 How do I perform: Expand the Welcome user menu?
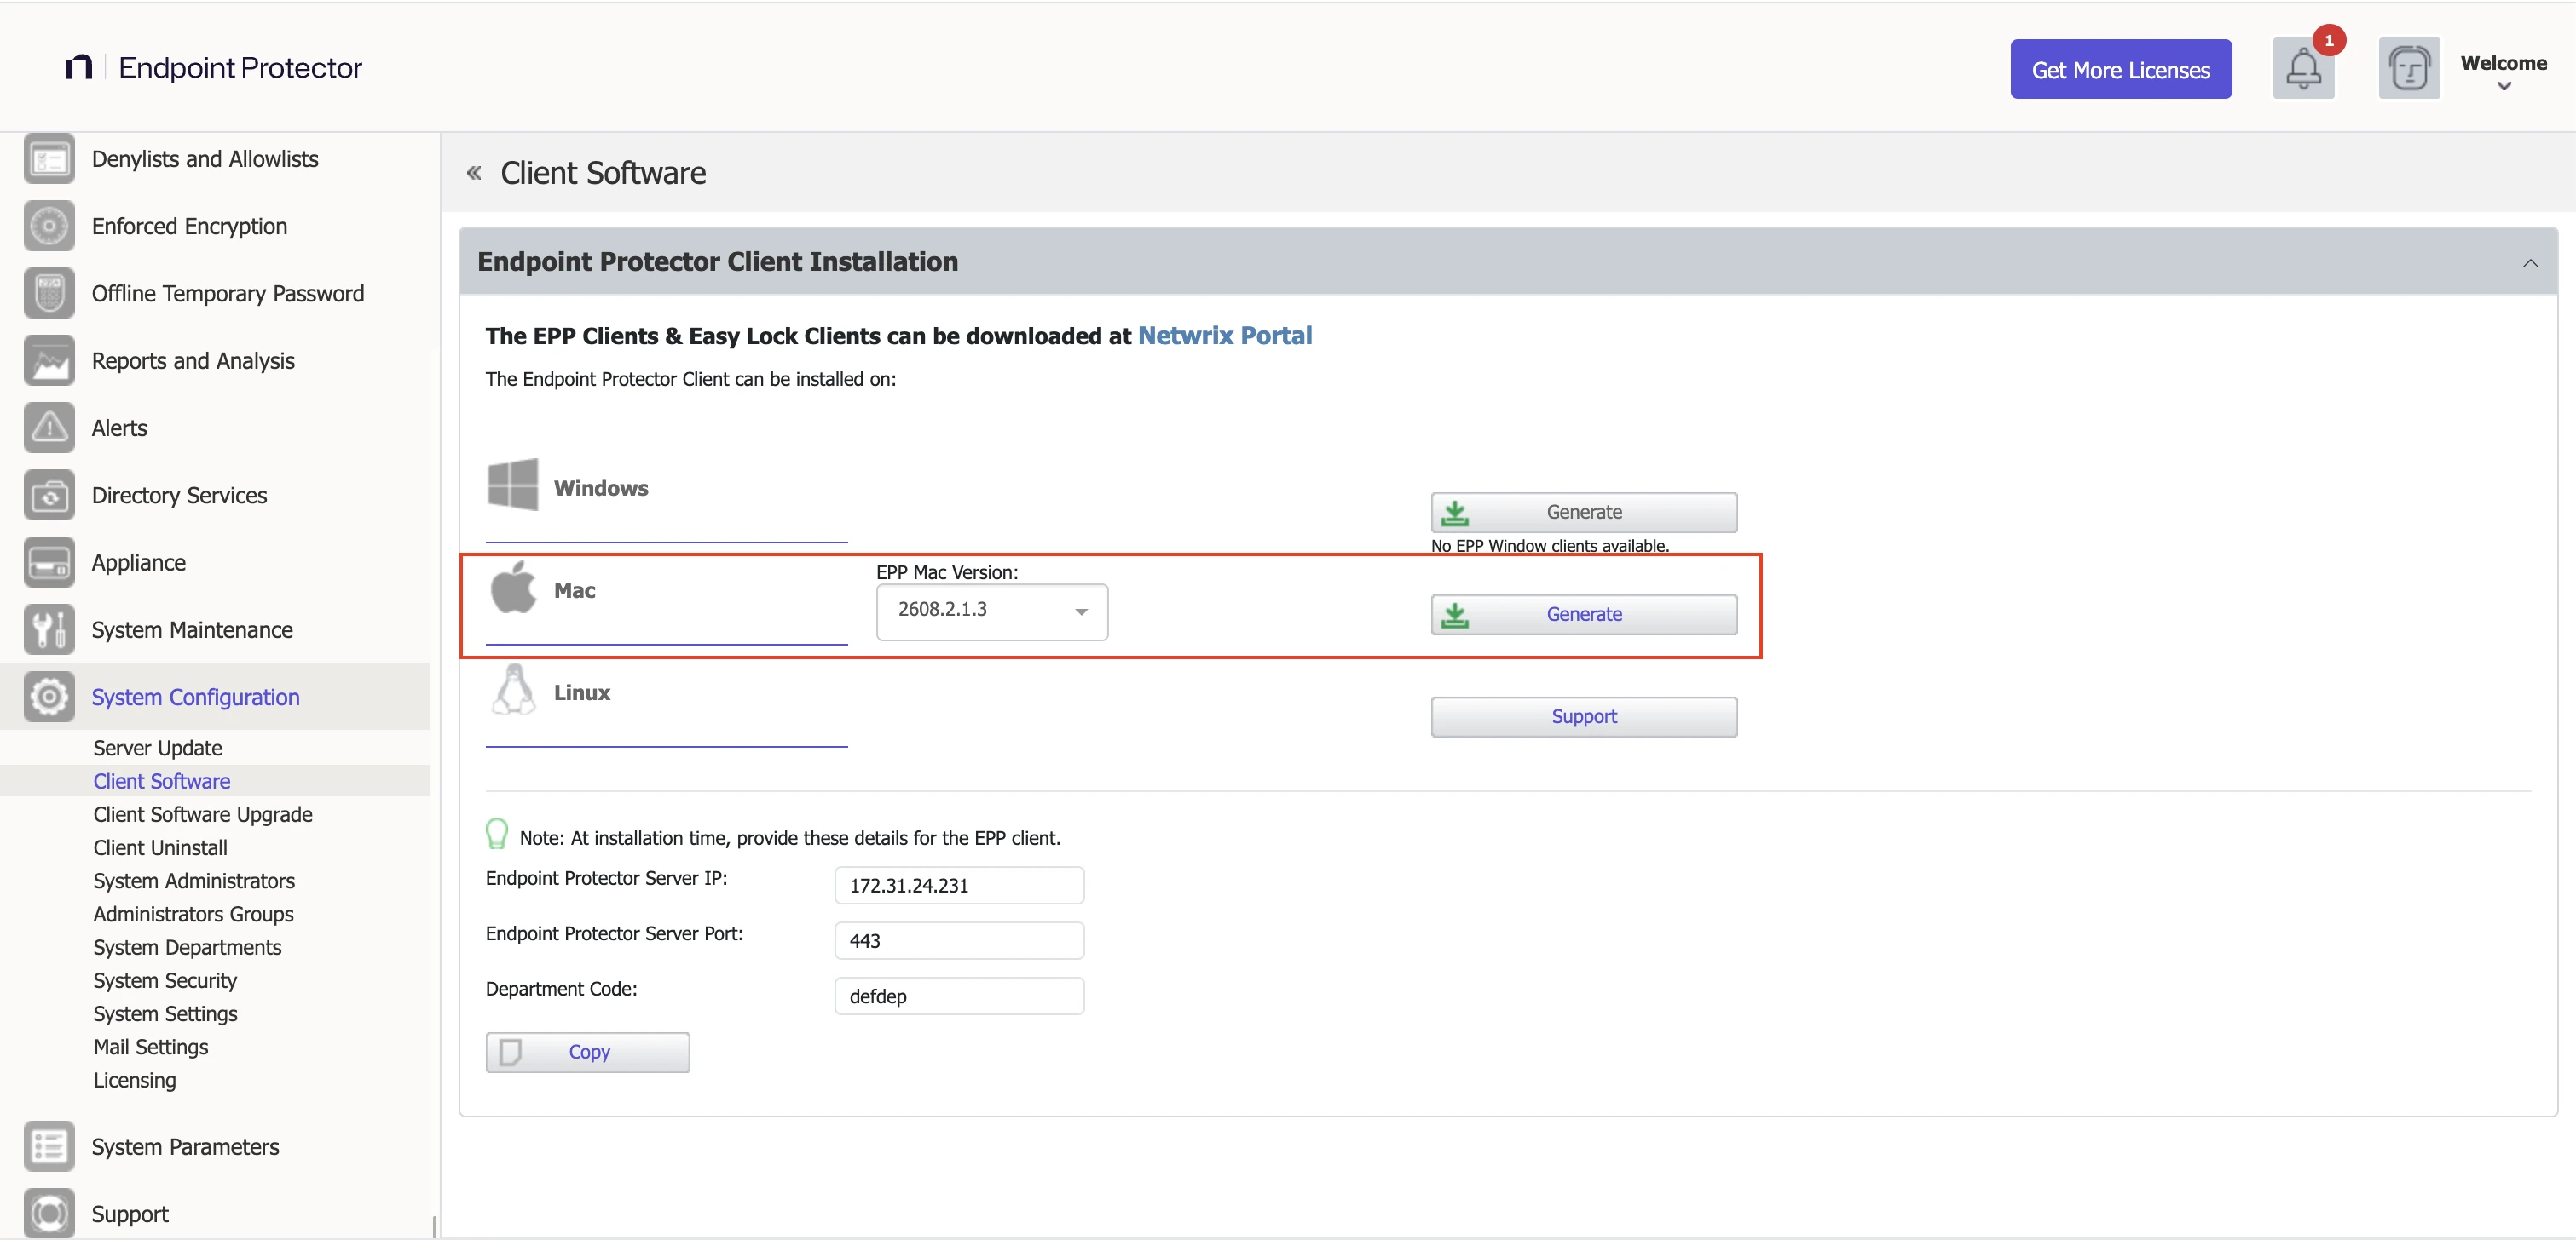2503,72
